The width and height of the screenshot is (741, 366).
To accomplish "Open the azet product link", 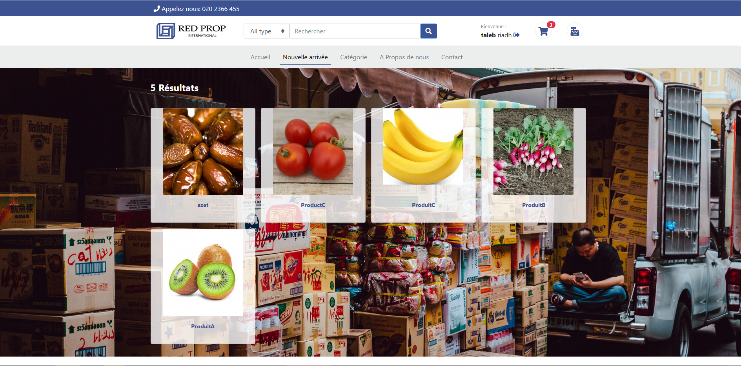I will click(203, 205).
